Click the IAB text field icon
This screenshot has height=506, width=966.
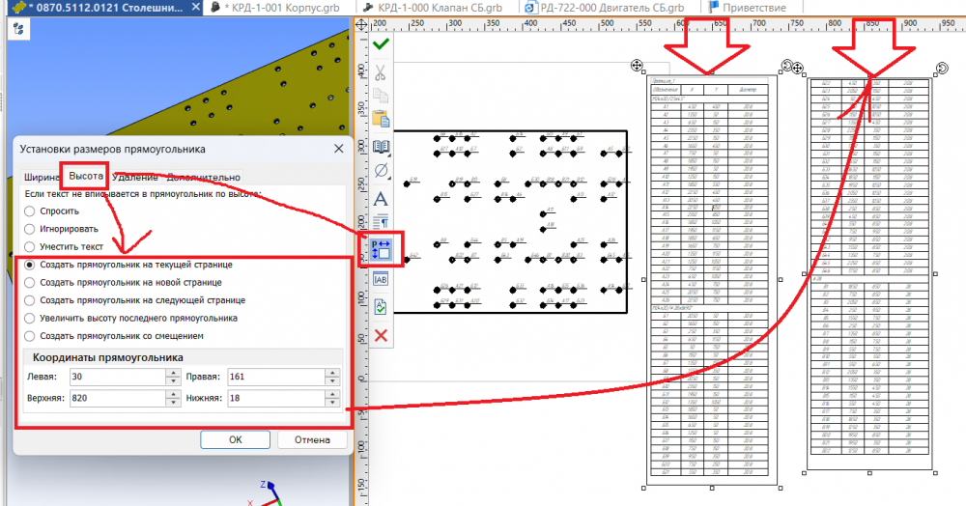point(381,279)
